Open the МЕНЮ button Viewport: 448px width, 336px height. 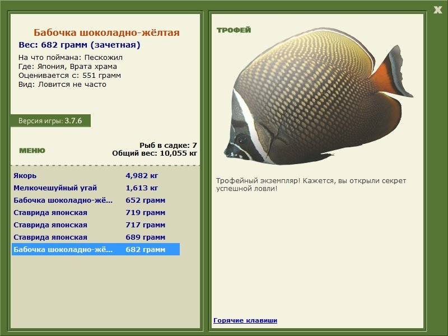(32, 151)
